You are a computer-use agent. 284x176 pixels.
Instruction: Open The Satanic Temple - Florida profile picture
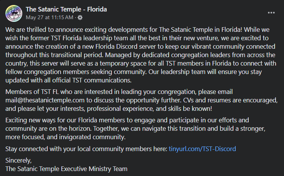tap(13, 13)
